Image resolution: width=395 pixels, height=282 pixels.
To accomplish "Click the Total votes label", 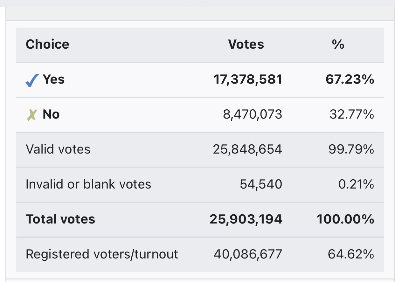I will point(60,219).
